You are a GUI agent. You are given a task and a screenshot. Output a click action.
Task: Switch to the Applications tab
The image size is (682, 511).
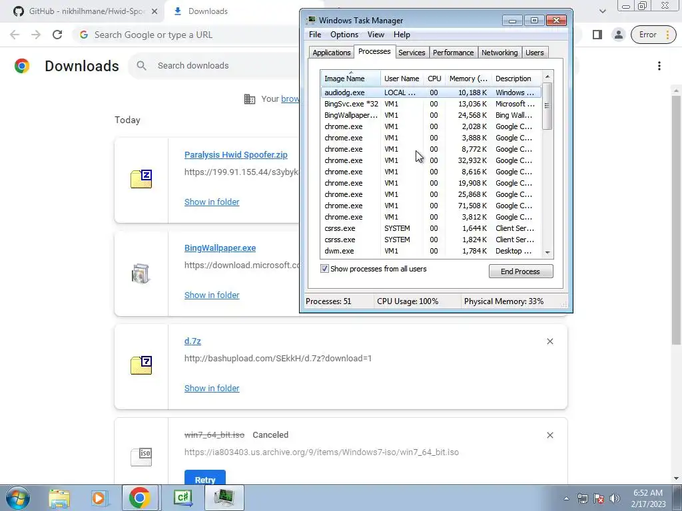coord(332,53)
